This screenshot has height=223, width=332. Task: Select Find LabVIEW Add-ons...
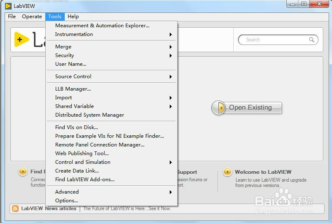click(111, 179)
